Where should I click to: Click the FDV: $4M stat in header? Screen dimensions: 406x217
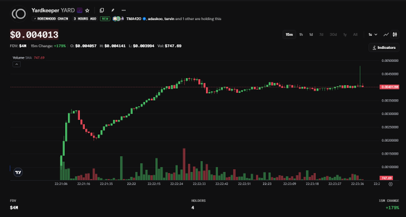tap(18, 46)
